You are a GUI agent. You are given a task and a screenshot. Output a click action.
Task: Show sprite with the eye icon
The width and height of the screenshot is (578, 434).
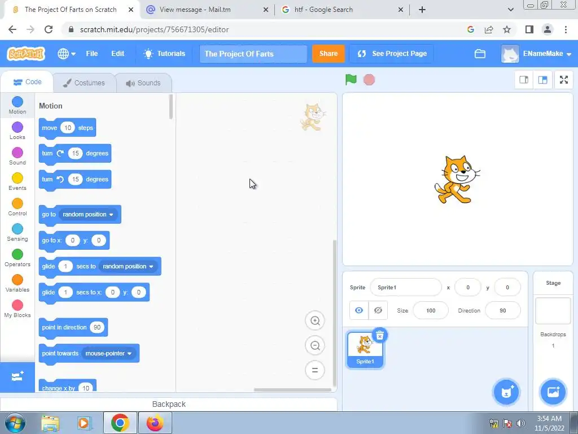coord(358,310)
